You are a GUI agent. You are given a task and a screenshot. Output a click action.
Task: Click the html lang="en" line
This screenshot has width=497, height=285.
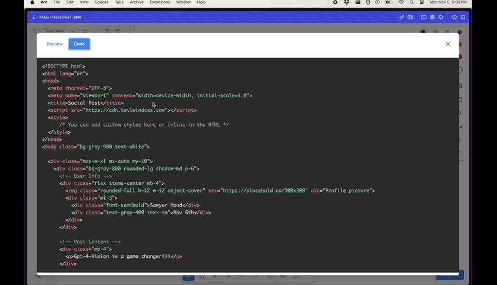click(x=65, y=74)
